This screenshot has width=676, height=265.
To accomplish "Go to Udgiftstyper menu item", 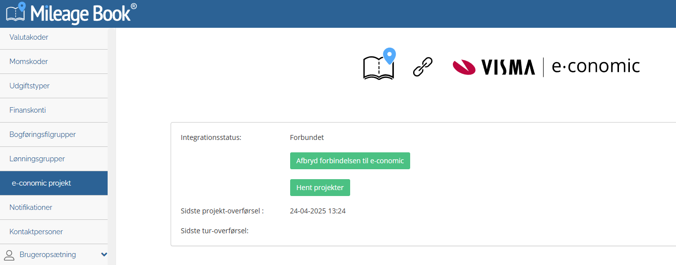I will 54,86.
